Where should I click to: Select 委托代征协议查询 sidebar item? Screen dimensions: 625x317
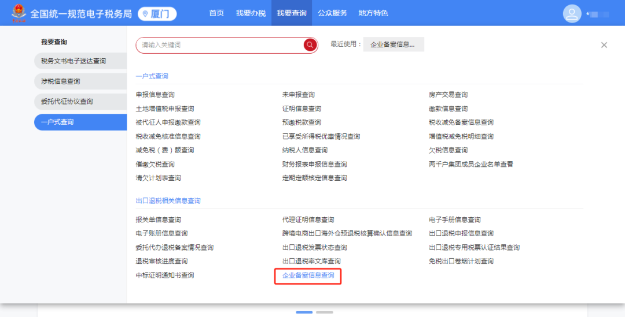pos(80,102)
